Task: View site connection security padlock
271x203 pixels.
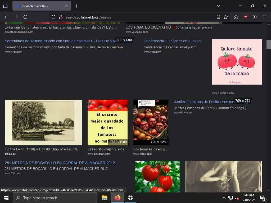Action: click(61, 17)
